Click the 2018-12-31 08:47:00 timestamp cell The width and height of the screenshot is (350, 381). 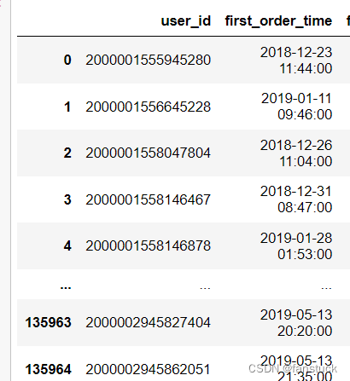point(296,199)
